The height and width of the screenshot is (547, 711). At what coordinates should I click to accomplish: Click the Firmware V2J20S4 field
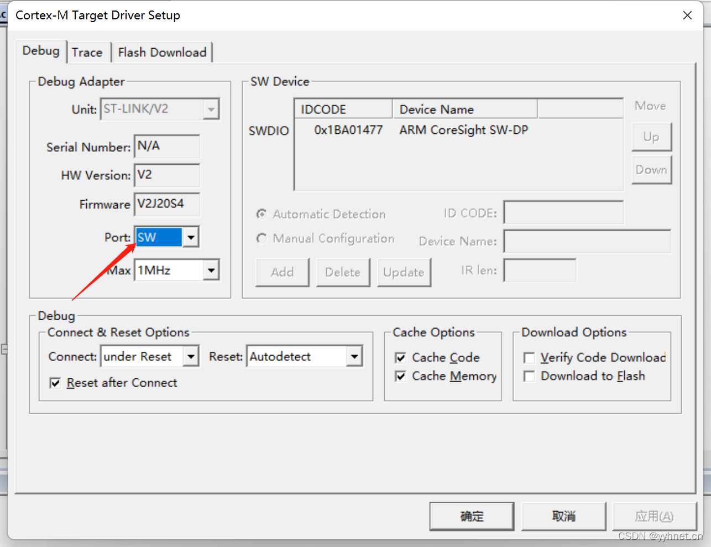tap(167, 204)
